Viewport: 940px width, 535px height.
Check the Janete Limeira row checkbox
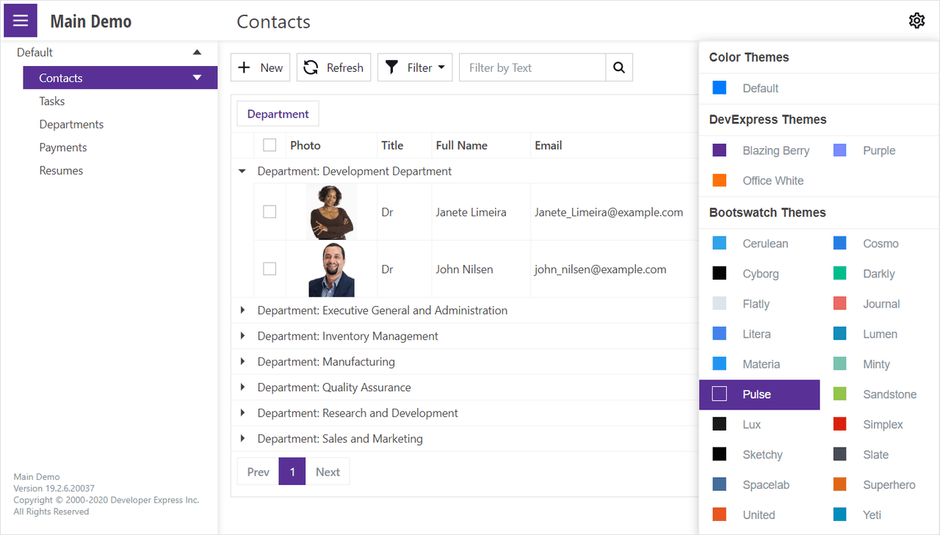point(270,212)
